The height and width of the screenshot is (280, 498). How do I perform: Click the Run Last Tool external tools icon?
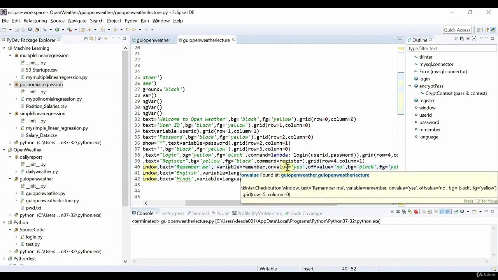coord(69,30)
